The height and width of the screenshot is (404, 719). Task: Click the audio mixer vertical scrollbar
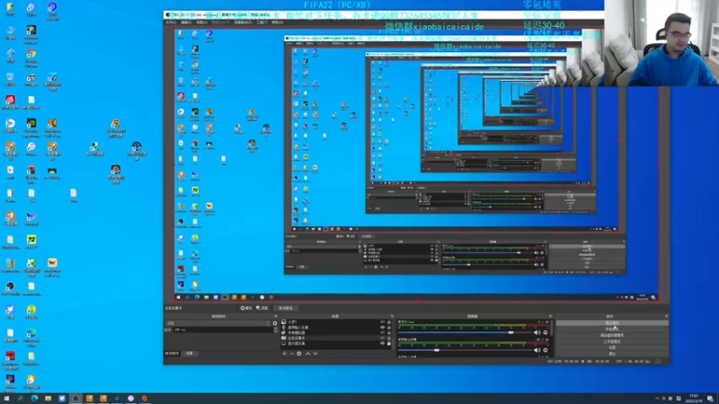pos(552,328)
